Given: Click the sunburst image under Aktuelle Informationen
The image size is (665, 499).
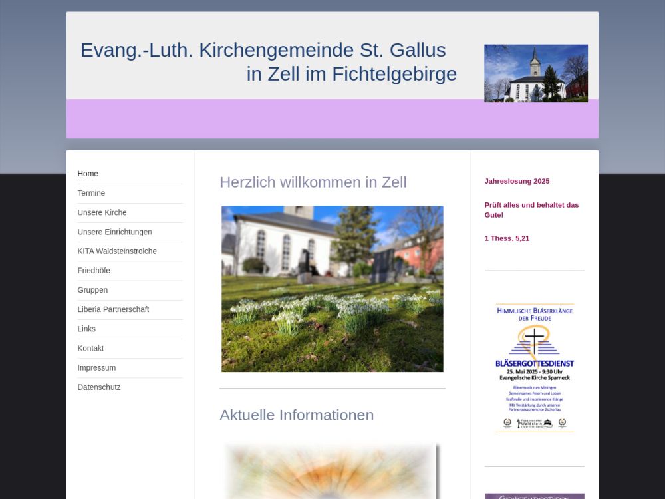Looking at the screenshot, I should tap(332, 471).
